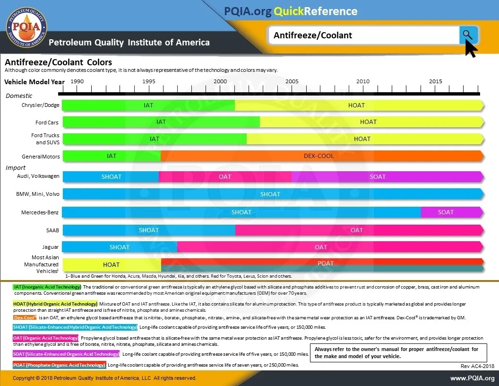Screen dimensions: 499x386
Task: Select the yellow HOAT bar for Ford Cars
Action: tap(372, 122)
